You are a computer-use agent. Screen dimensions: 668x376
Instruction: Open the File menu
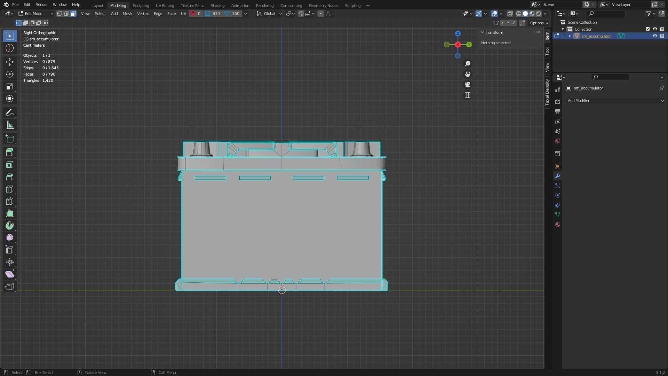point(15,5)
